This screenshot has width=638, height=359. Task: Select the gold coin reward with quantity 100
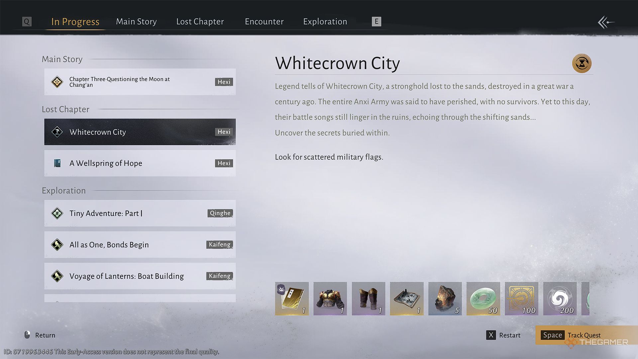click(521, 299)
